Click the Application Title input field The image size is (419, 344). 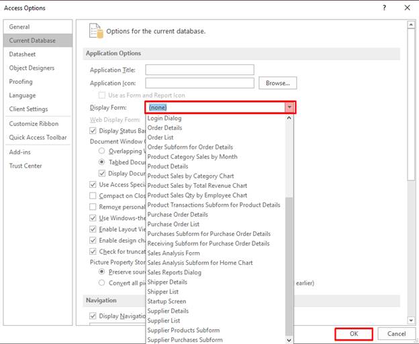click(x=199, y=70)
